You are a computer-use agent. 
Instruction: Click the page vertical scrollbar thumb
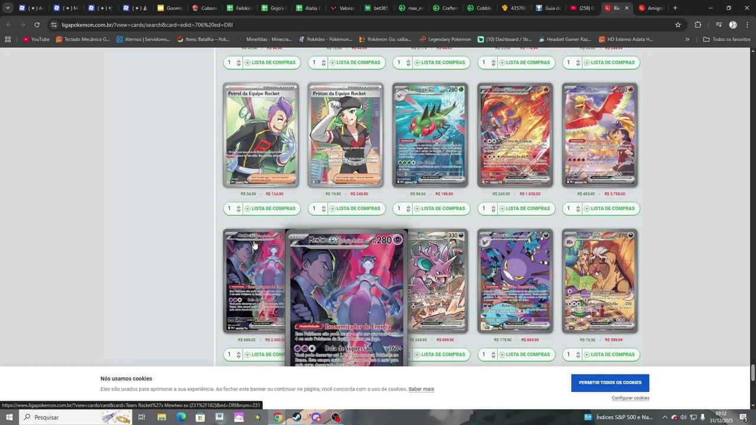pos(753,373)
